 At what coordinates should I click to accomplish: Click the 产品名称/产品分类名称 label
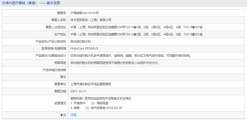[x=51, y=42]
